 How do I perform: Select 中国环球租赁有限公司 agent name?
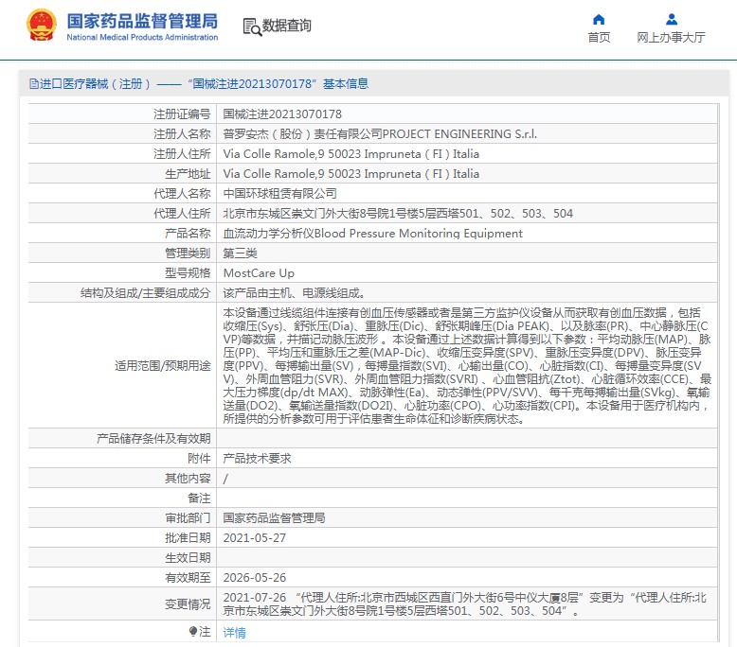280,193
